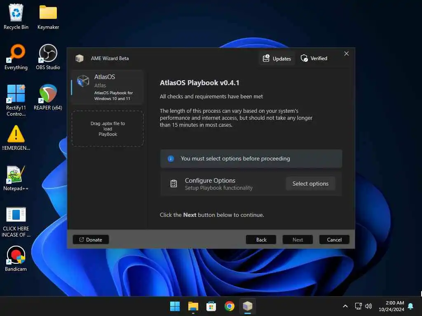Launch the Everything search shortcut
Screen dimensions: 422x316
[16, 57]
